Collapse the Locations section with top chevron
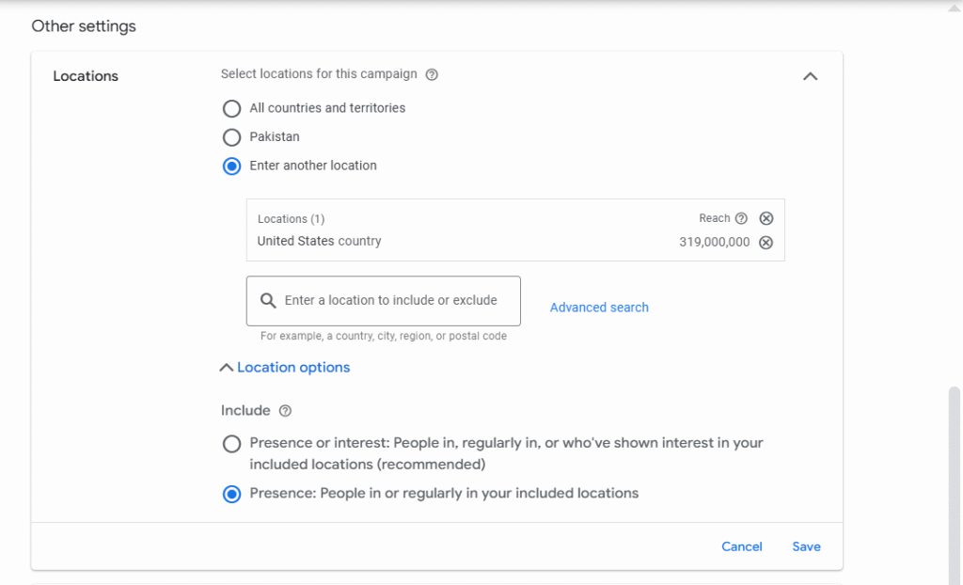The image size is (963, 585). pyautogui.click(x=810, y=76)
